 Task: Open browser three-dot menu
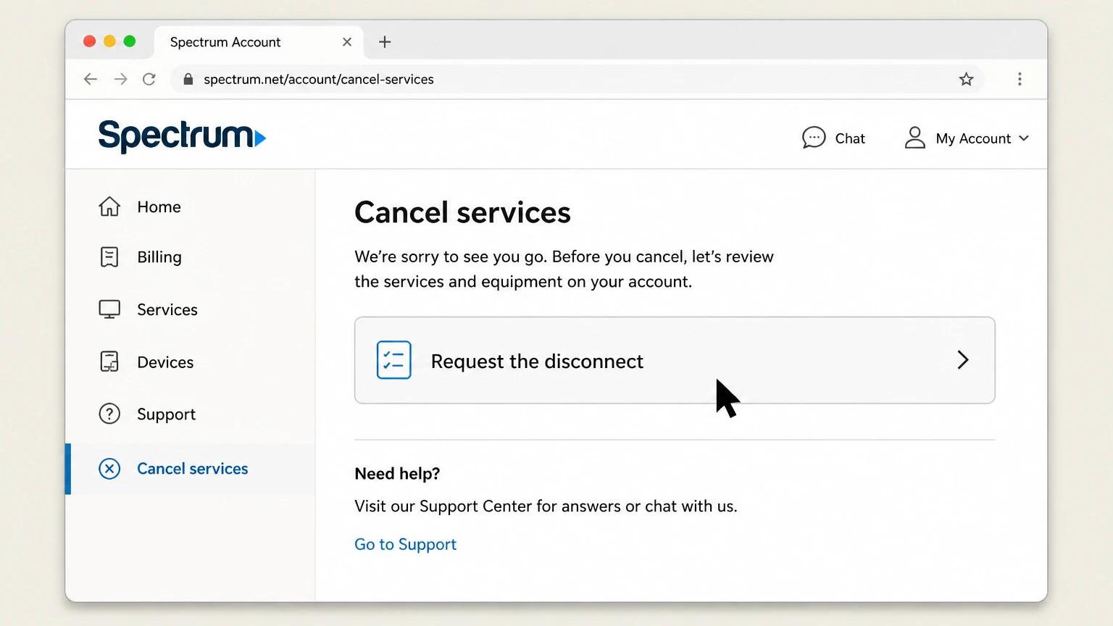coord(1020,79)
